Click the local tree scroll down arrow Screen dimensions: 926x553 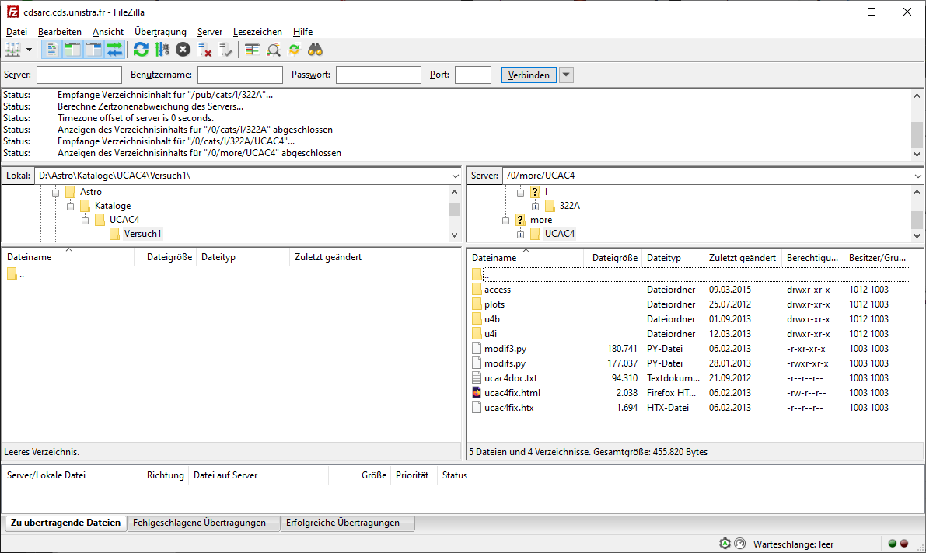(x=454, y=235)
